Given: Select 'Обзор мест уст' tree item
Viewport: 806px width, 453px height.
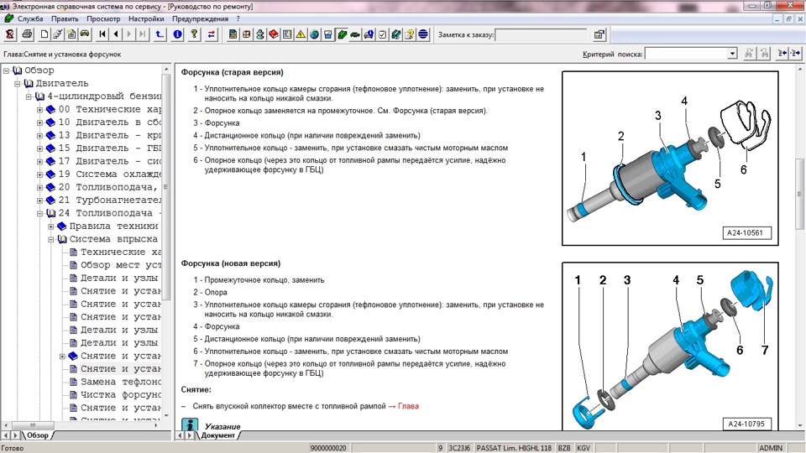Looking at the screenshot, I should coord(120,265).
